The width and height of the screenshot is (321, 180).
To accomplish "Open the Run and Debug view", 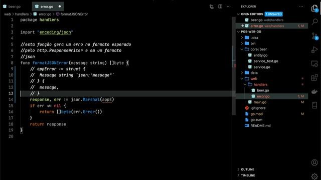I will [x=314, y=49].
